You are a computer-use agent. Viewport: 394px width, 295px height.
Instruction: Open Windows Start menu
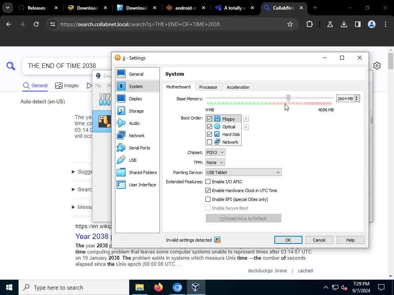pos(9,287)
